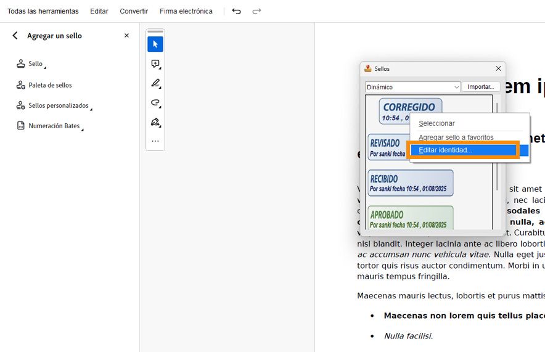Choose the add comment tool

[155, 63]
